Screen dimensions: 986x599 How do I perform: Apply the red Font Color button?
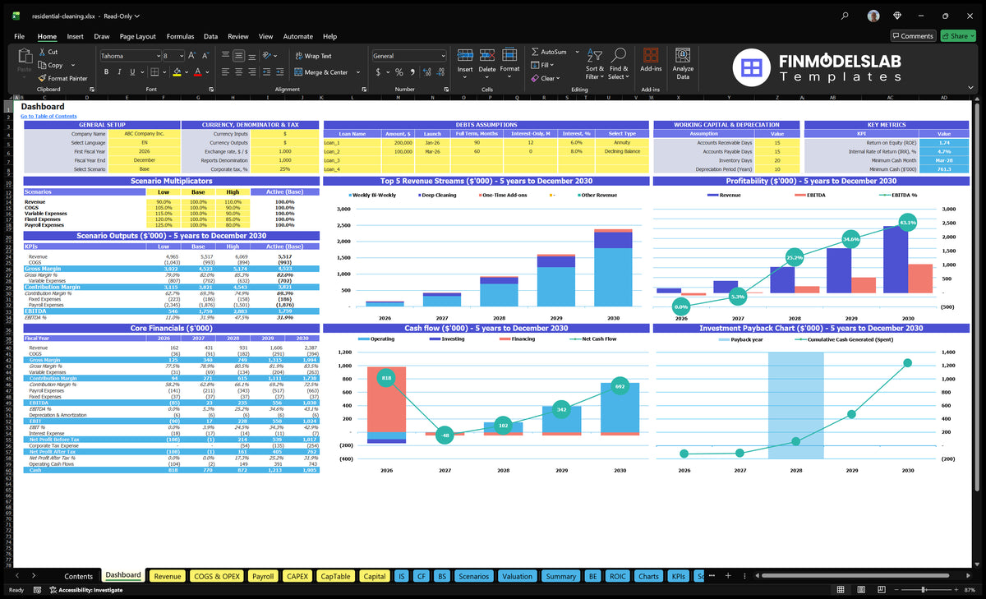[197, 72]
